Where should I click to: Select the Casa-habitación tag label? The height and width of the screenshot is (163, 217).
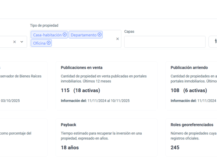[x=47, y=35]
